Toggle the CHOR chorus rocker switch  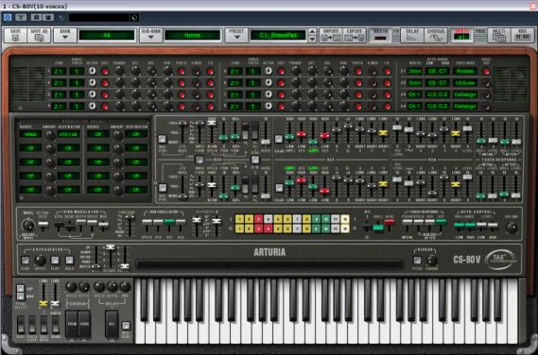[84, 324]
